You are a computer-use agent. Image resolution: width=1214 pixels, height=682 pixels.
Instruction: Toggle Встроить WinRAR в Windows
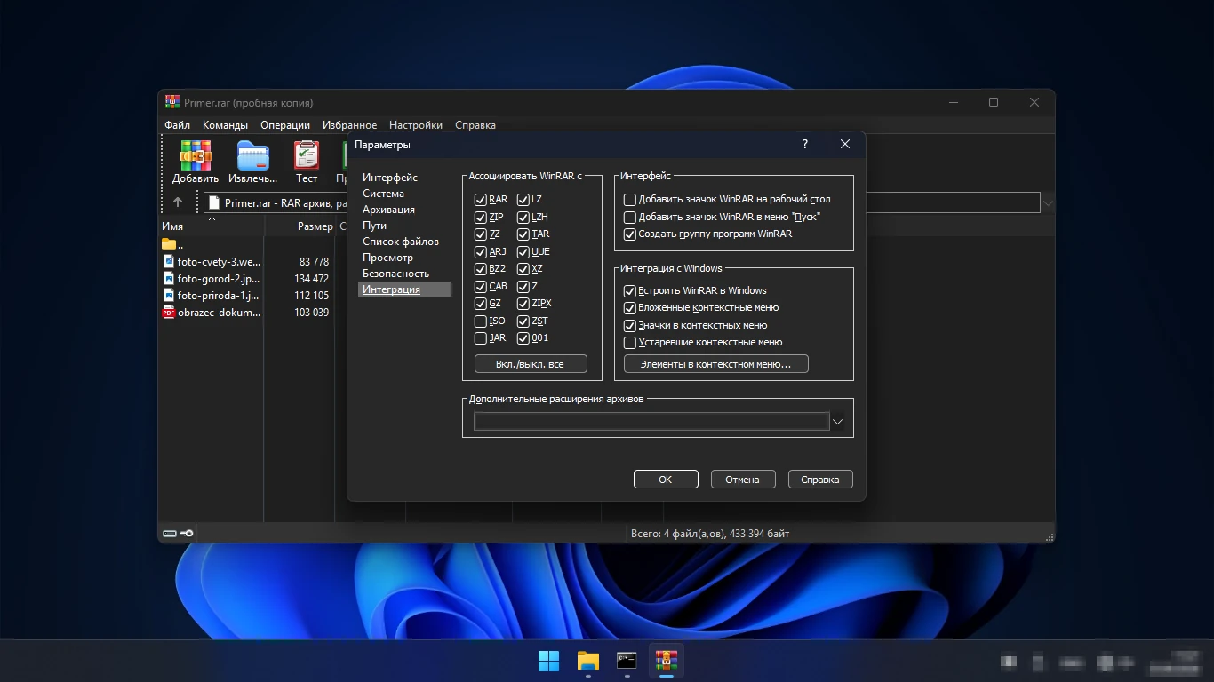pyautogui.click(x=630, y=290)
